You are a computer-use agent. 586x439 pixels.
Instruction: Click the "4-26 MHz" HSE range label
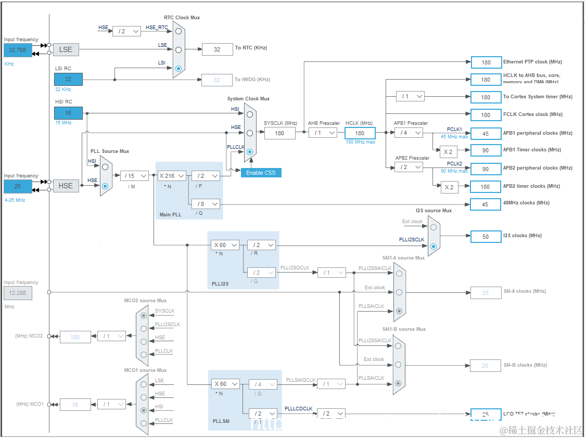(15, 200)
